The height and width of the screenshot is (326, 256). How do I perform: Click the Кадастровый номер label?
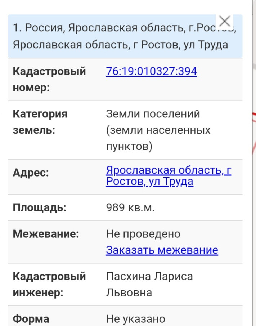49,79
